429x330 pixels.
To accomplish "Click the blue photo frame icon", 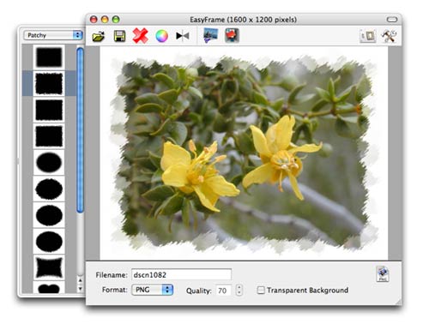I will pos(210,36).
